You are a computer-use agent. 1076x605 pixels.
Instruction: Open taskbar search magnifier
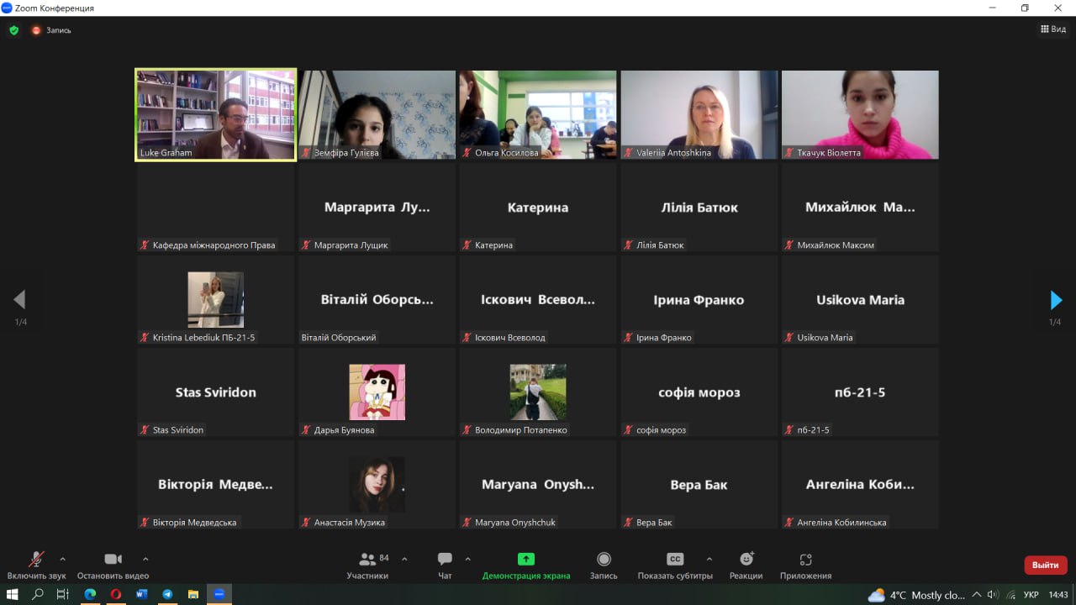(x=38, y=594)
